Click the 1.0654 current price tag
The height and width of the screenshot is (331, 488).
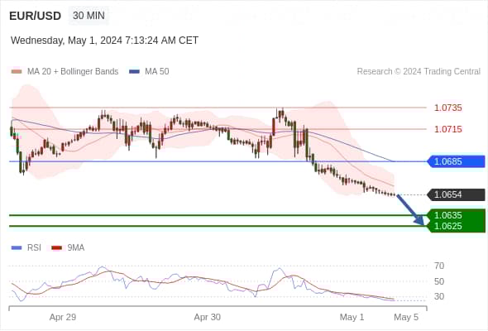[x=457, y=195]
